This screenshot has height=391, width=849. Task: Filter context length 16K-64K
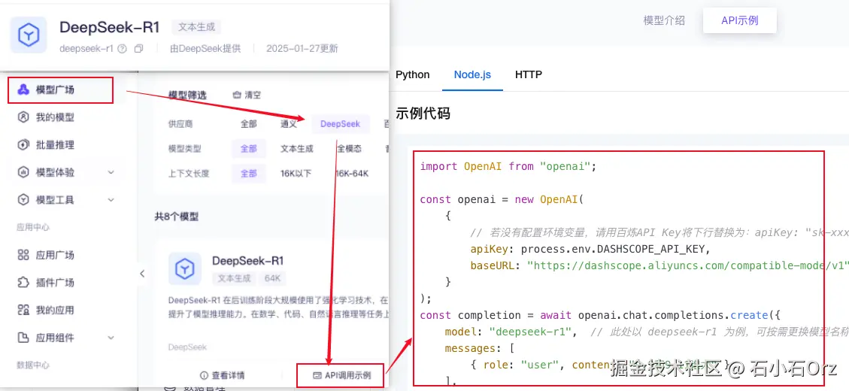pyautogui.click(x=352, y=174)
